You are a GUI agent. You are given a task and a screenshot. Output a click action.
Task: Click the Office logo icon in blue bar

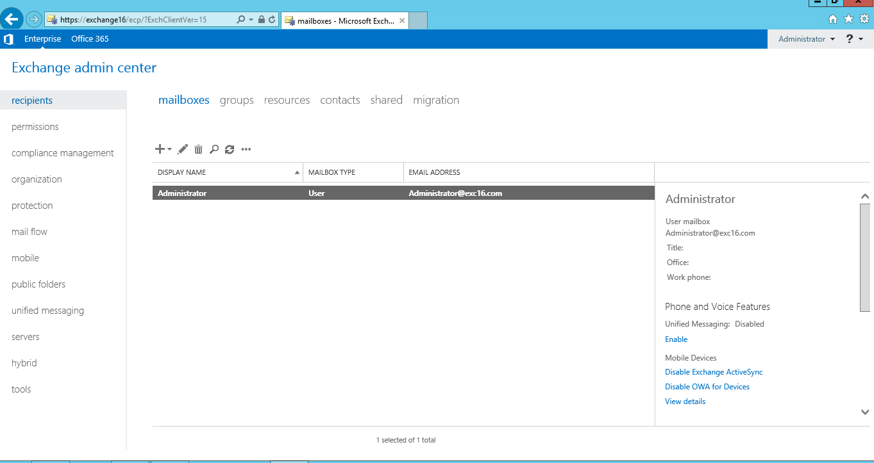[8, 39]
